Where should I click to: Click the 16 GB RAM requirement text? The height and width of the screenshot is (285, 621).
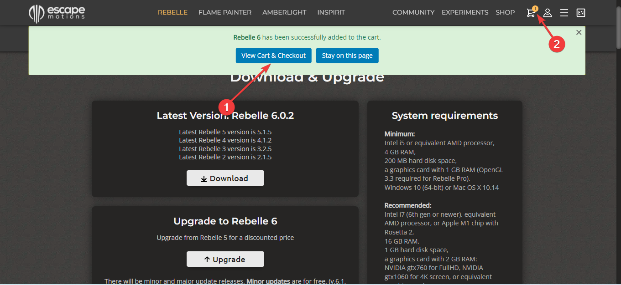[x=402, y=241]
